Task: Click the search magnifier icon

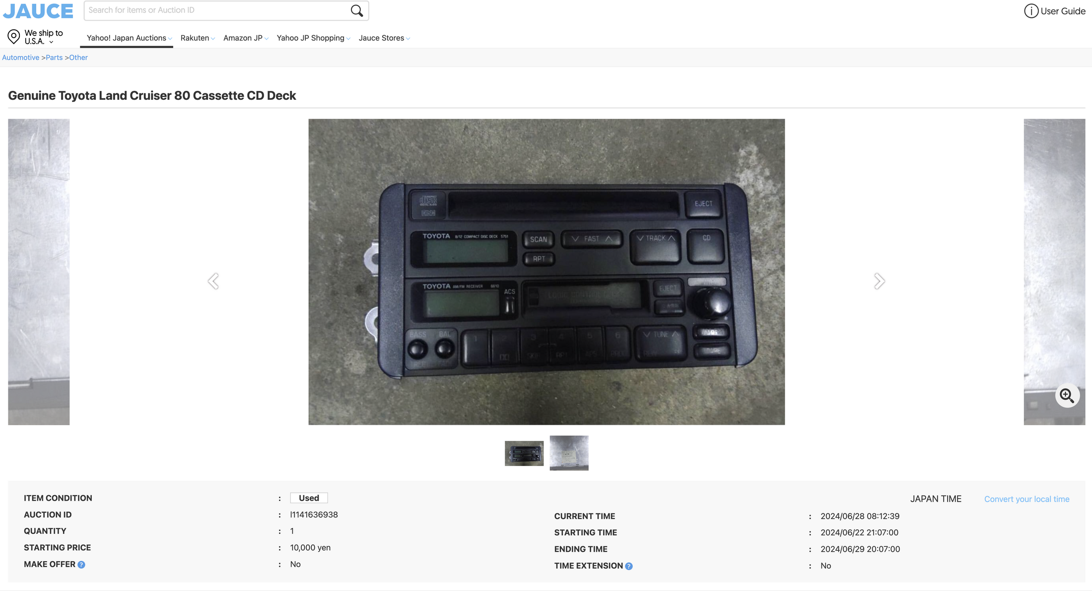Action: (356, 10)
